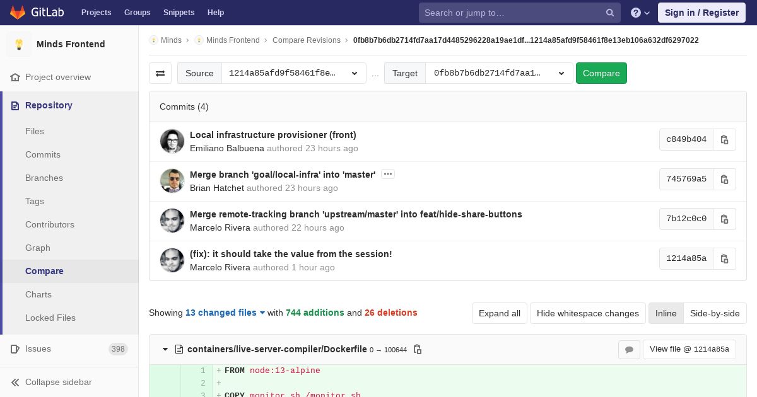The height and width of the screenshot is (397, 757).
Task: Open Commits in Repository sidebar
Action: tap(43, 154)
